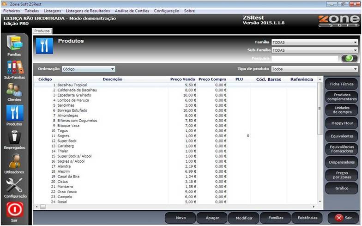Expand the Sub-Família dropdown
Image resolution: width=362 pixels, height=226 pixels.
(315, 50)
